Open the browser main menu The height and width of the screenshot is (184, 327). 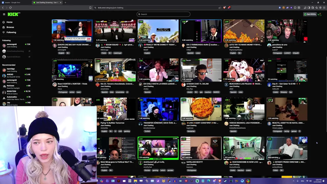coord(324,8)
